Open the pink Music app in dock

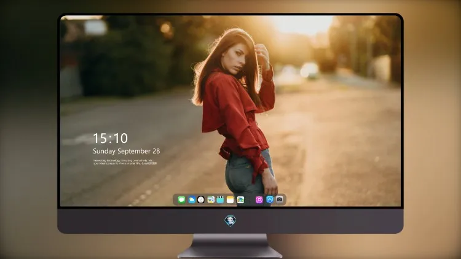(x=259, y=199)
